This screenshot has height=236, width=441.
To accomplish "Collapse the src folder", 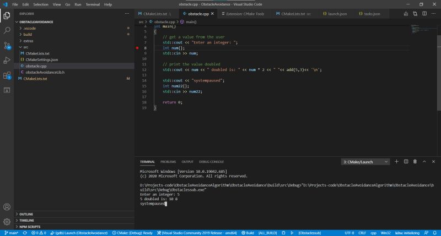I will [26, 47].
